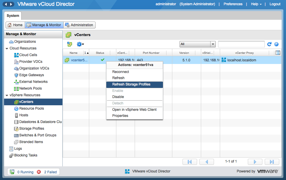286x180 pixels.
Task: Click the Cloud Cells icon
Action: 16,55
